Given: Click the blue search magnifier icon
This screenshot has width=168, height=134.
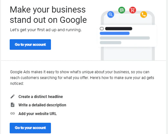Looking at the screenshot, I should (111, 14).
